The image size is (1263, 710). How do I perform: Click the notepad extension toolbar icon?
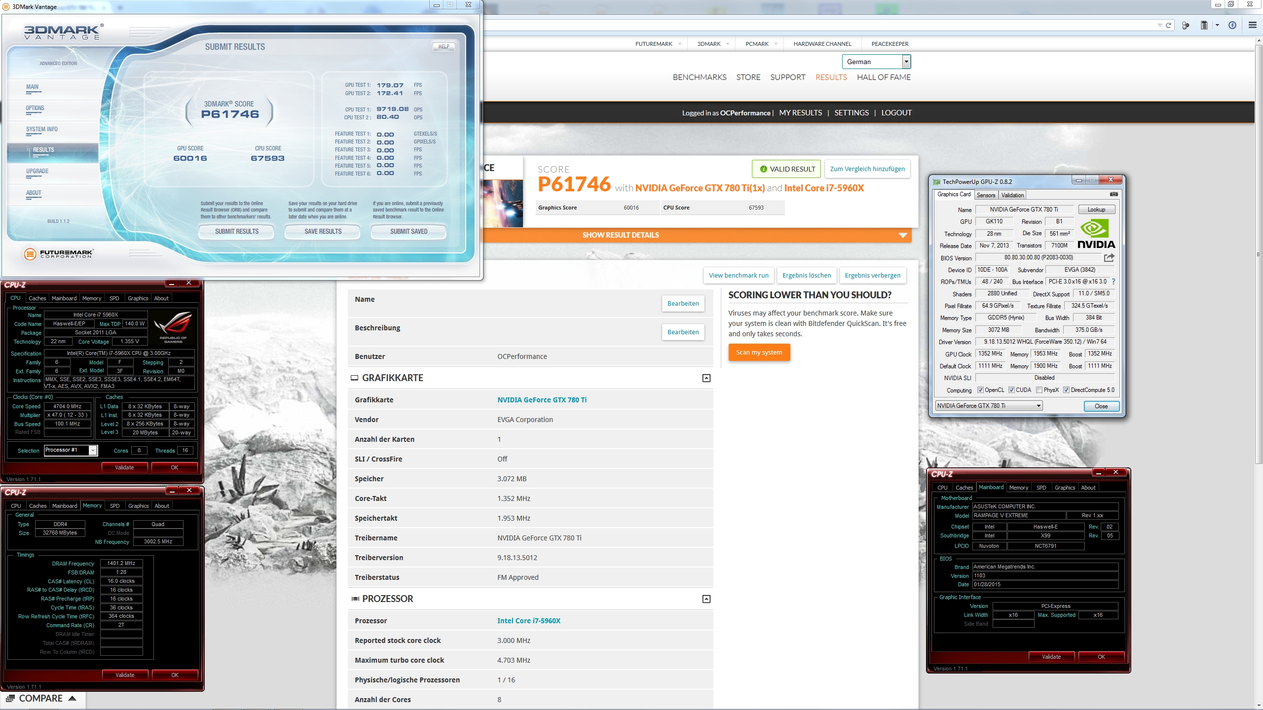pos(1204,25)
